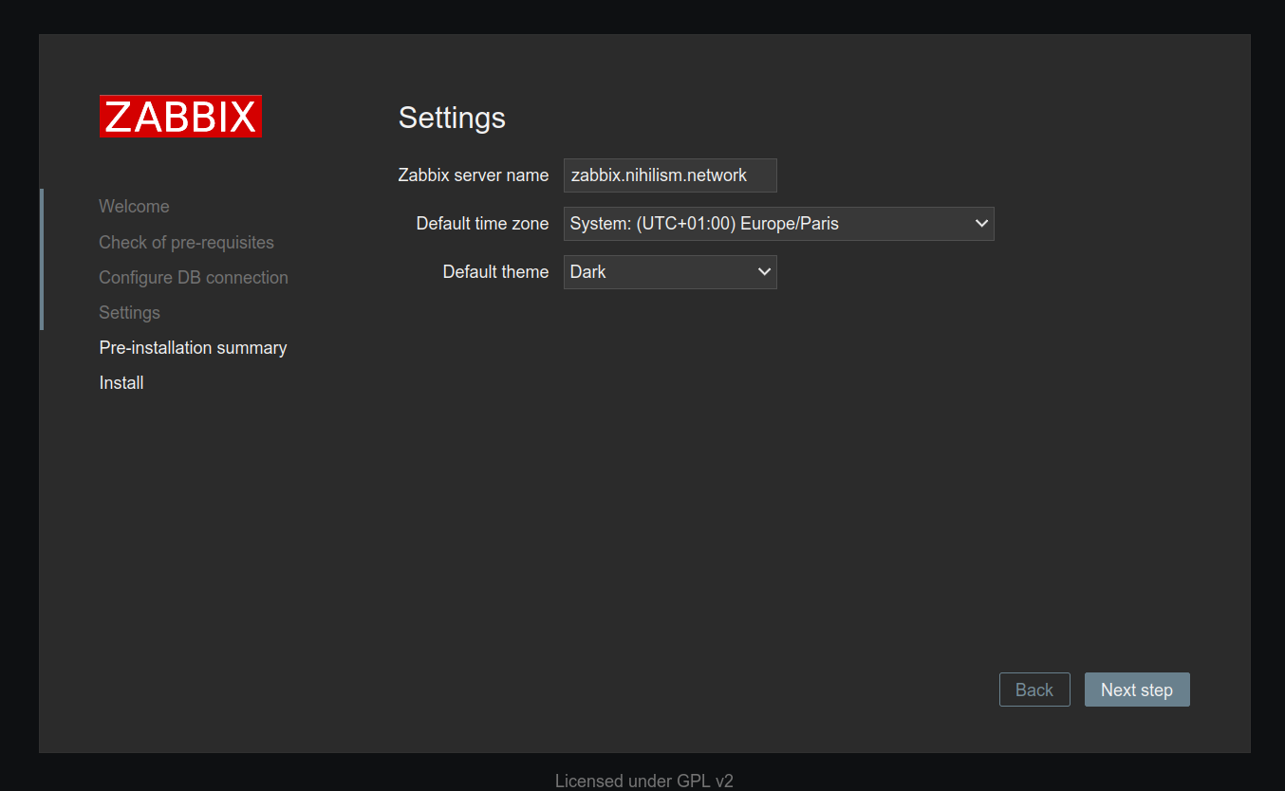Select Configure DB connection step

(194, 278)
